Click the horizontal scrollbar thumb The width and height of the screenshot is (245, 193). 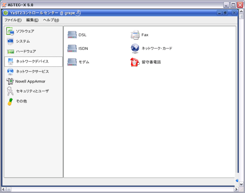[8, 190]
